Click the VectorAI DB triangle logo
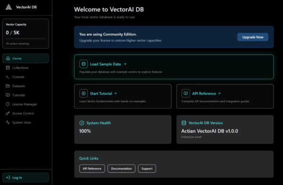283x185 pixels. click(8, 7)
